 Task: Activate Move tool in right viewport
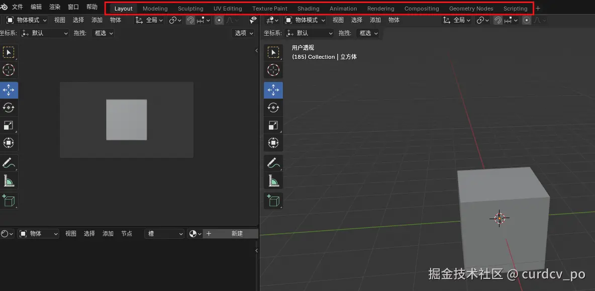click(273, 90)
